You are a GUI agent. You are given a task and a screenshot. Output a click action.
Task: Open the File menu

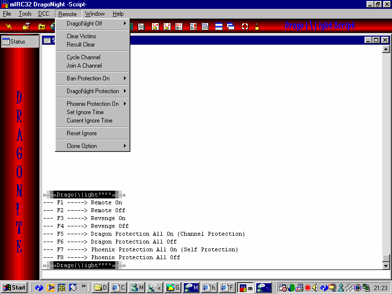point(7,14)
